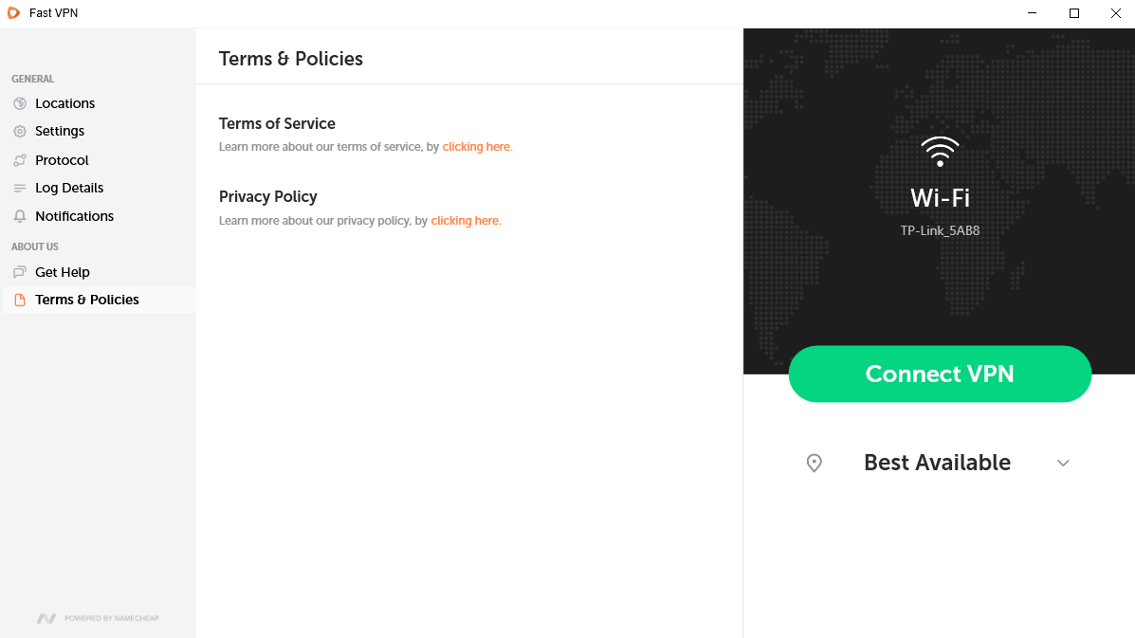The height and width of the screenshot is (638, 1135).
Task: Click the Get Help chat icon
Action: [20, 272]
